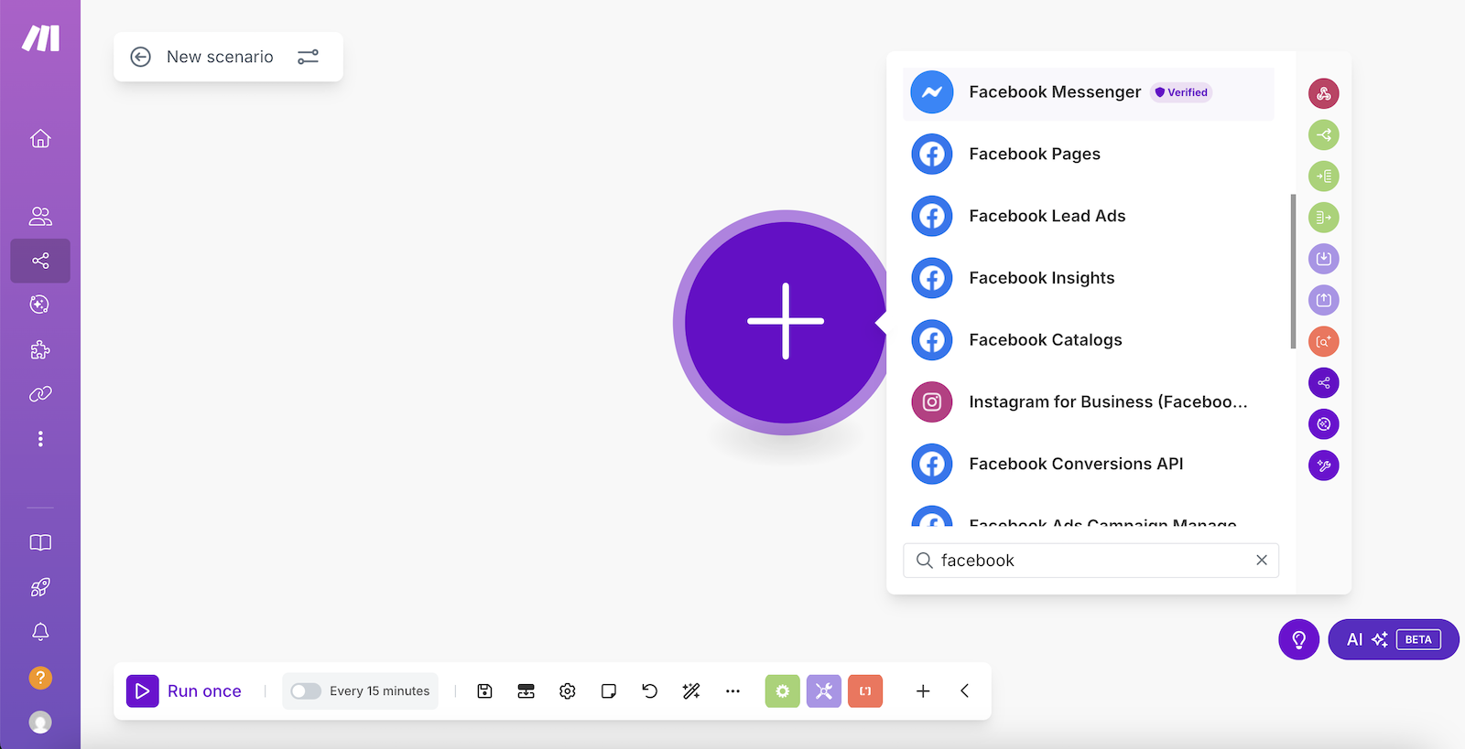Image resolution: width=1465 pixels, height=749 pixels.
Task: Open the left sidebar more menu dots
Action: (40, 439)
